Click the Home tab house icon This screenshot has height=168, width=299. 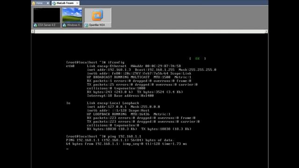[x=34, y=3]
